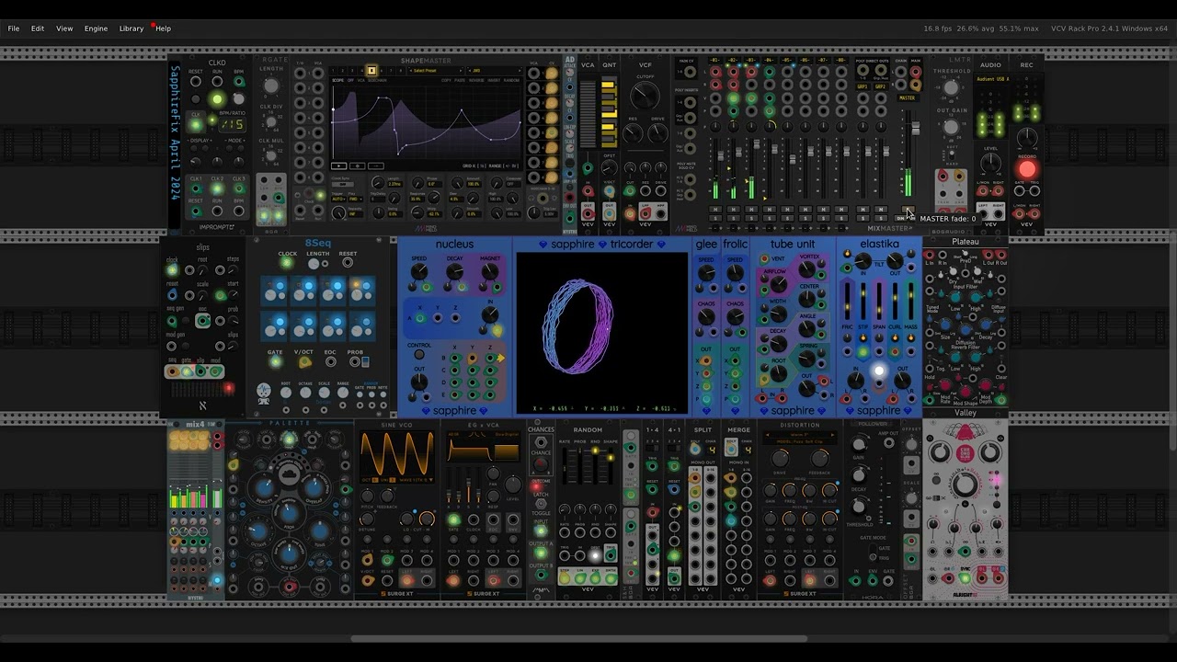This screenshot has width=1177, height=662.
Task: Click COPY in ShapeMaster
Action: tap(446, 80)
